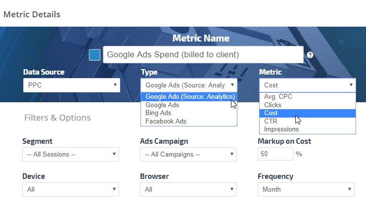Choose CTR from Metric list

tap(271, 121)
